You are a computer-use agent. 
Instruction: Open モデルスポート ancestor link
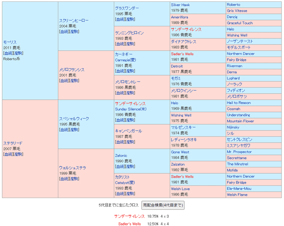[x=239, y=48]
